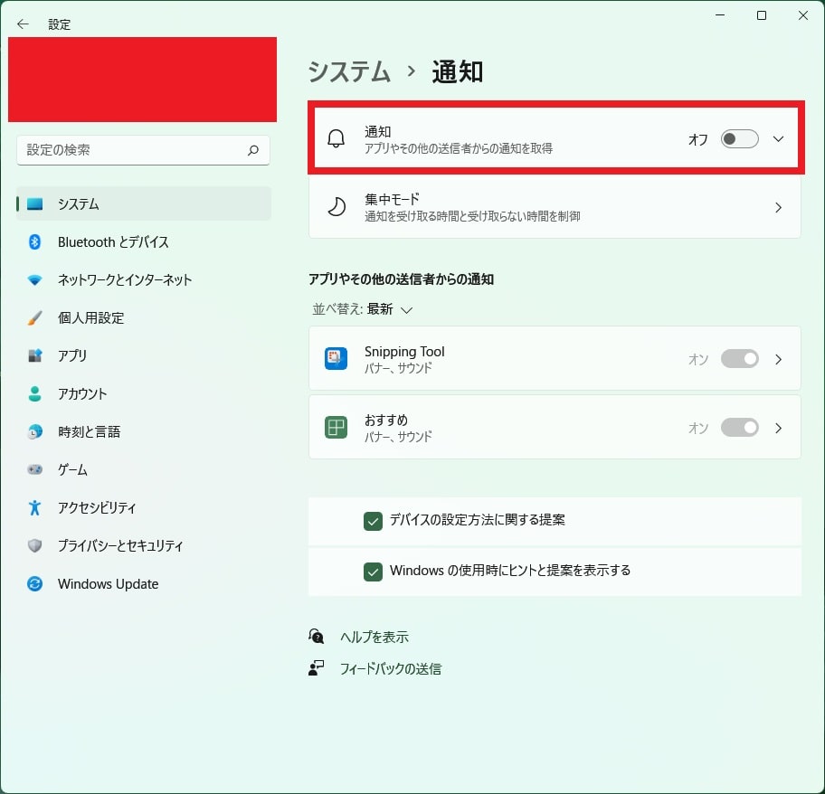Click the Snipping Tool name text
Image resolution: width=825 pixels, height=794 pixels.
tap(404, 351)
